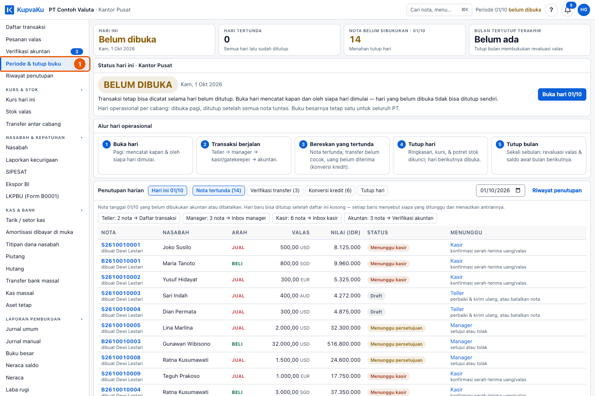Open Stok valas sidebar item

45,112
